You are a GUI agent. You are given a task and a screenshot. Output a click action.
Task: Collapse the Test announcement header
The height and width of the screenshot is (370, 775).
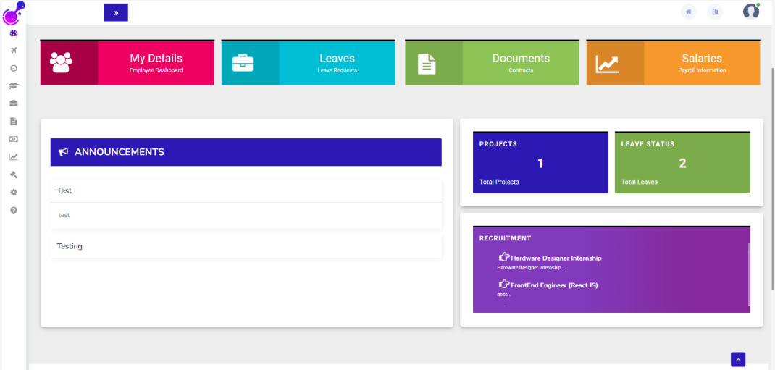click(246, 190)
